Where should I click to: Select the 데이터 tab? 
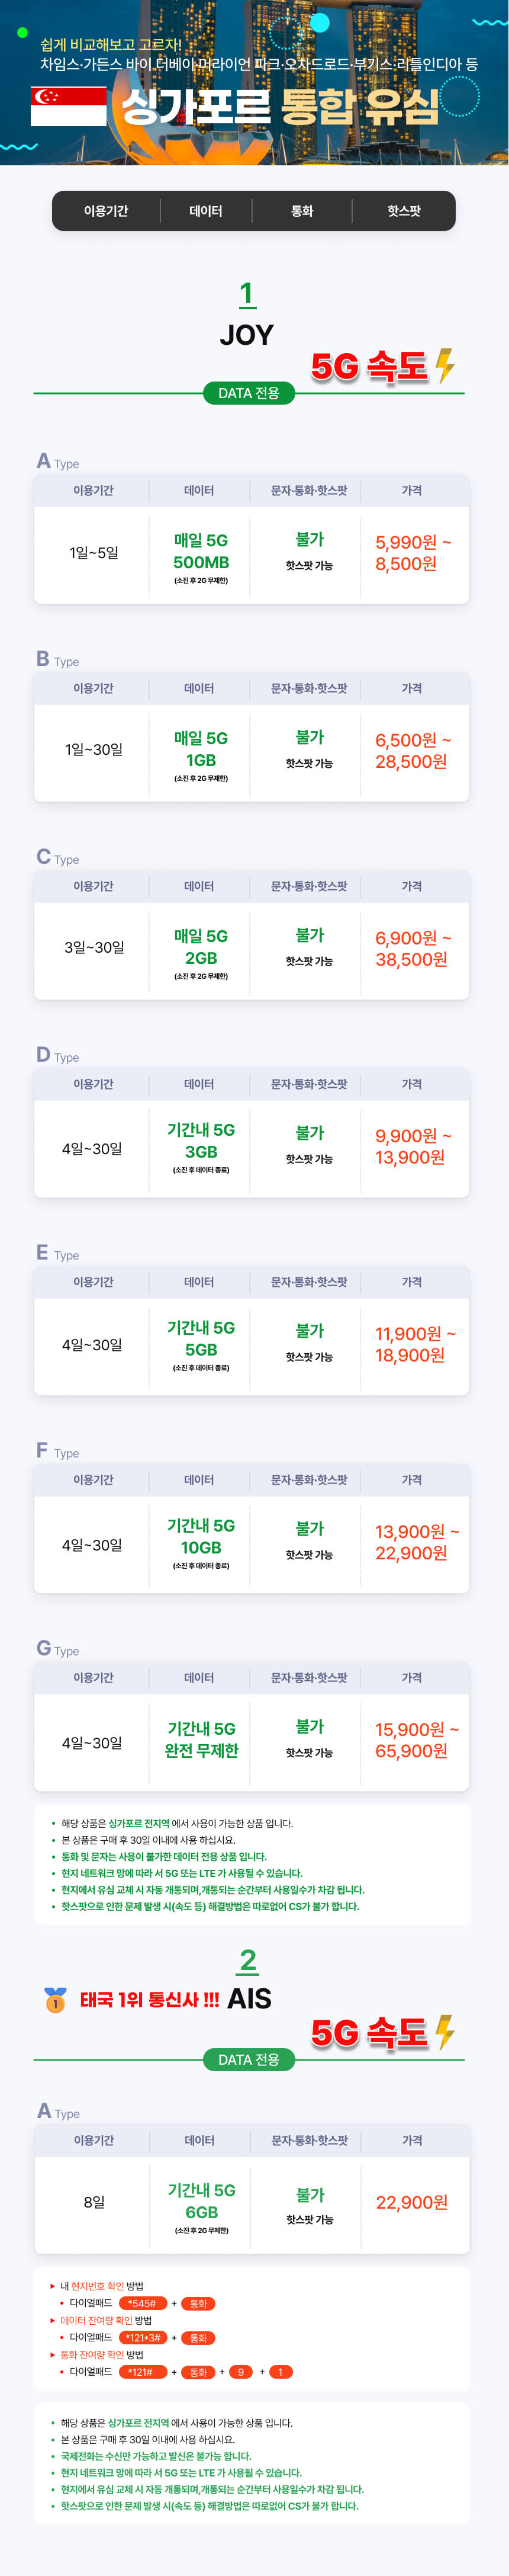pyautogui.click(x=205, y=211)
